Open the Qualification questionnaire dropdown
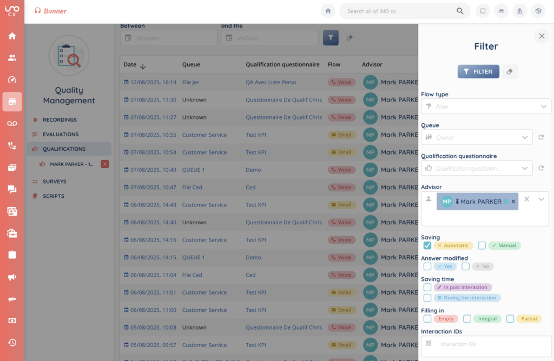This screenshot has width=554, height=361. (x=524, y=168)
